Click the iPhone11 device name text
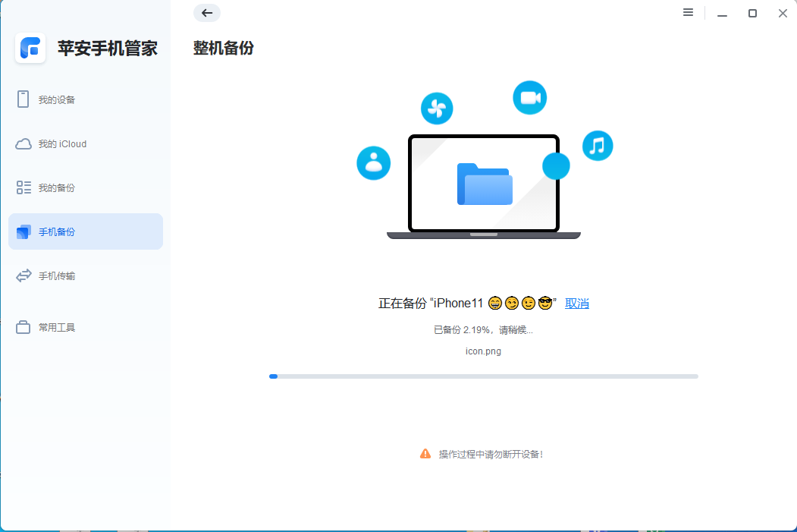The height and width of the screenshot is (532, 797). (x=456, y=302)
